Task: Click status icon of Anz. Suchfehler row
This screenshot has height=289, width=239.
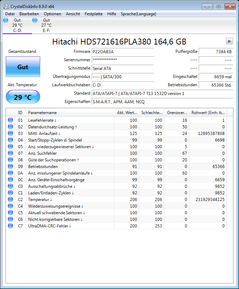Action: pos(10,153)
